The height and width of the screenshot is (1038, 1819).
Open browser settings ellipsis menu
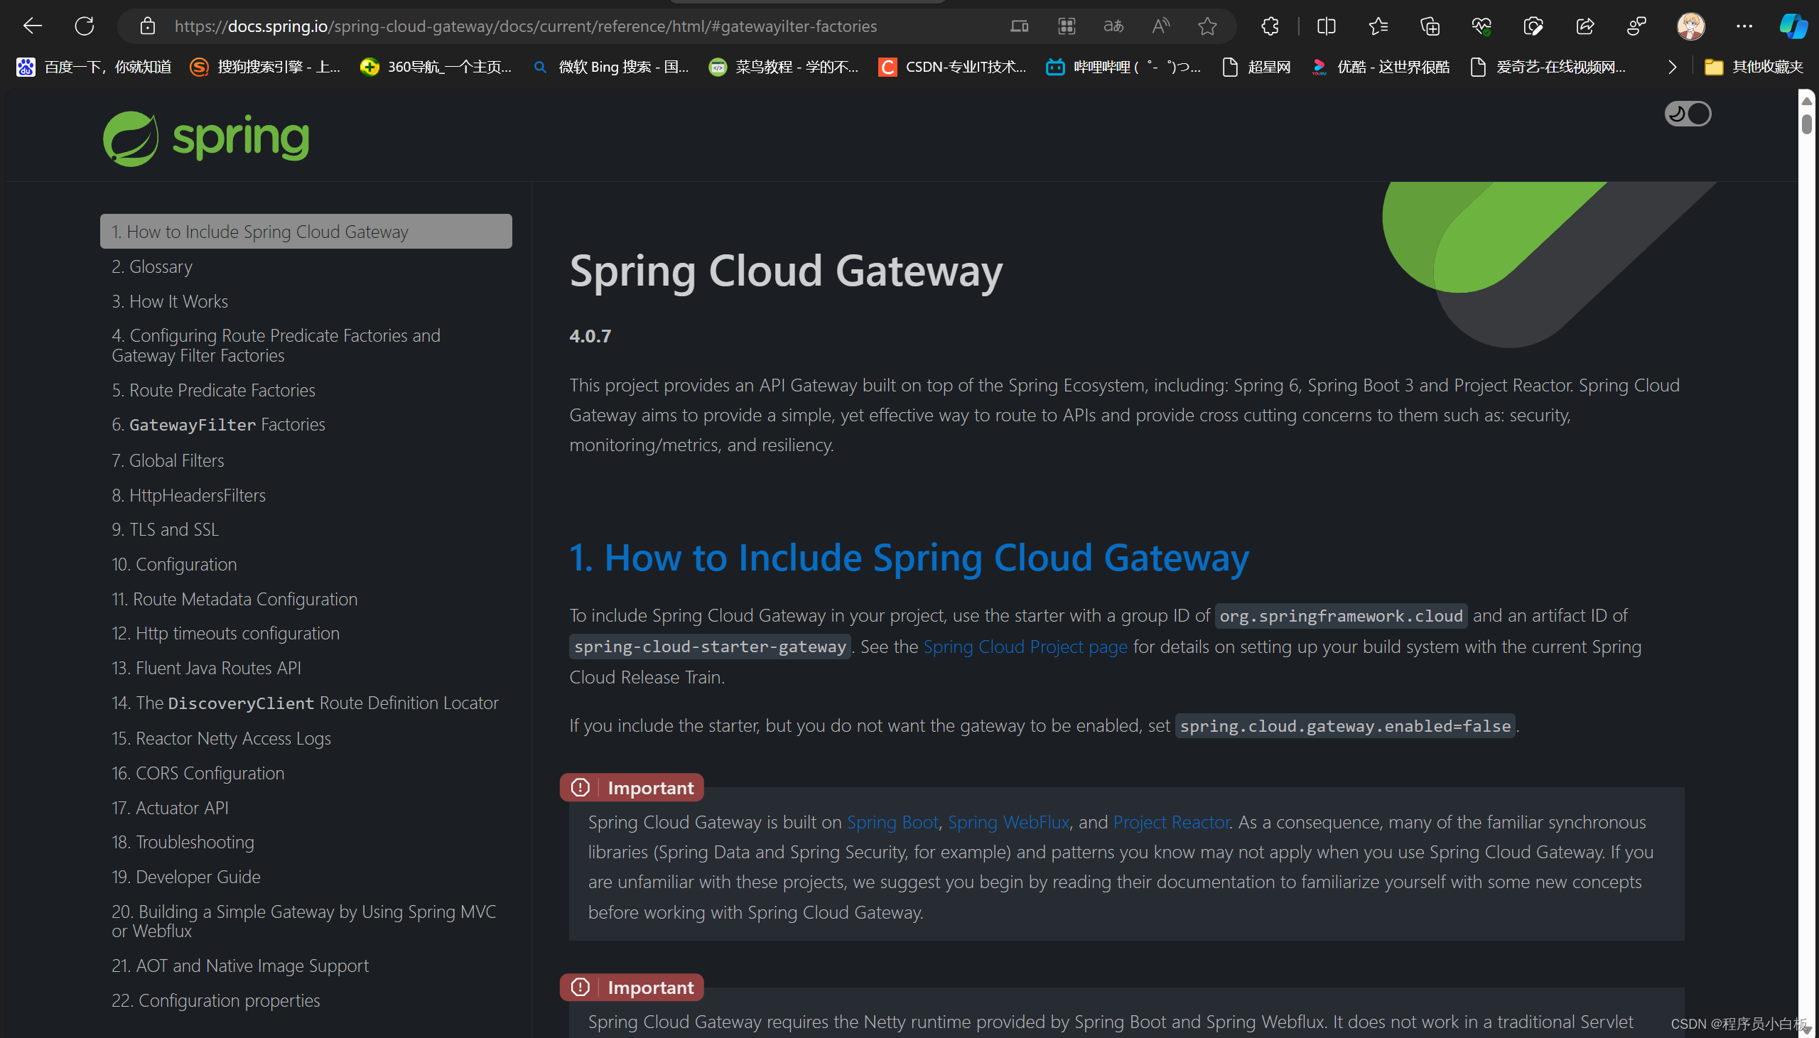click(1744, 26)
